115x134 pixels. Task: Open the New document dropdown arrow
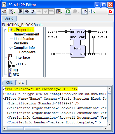point(15,12)
